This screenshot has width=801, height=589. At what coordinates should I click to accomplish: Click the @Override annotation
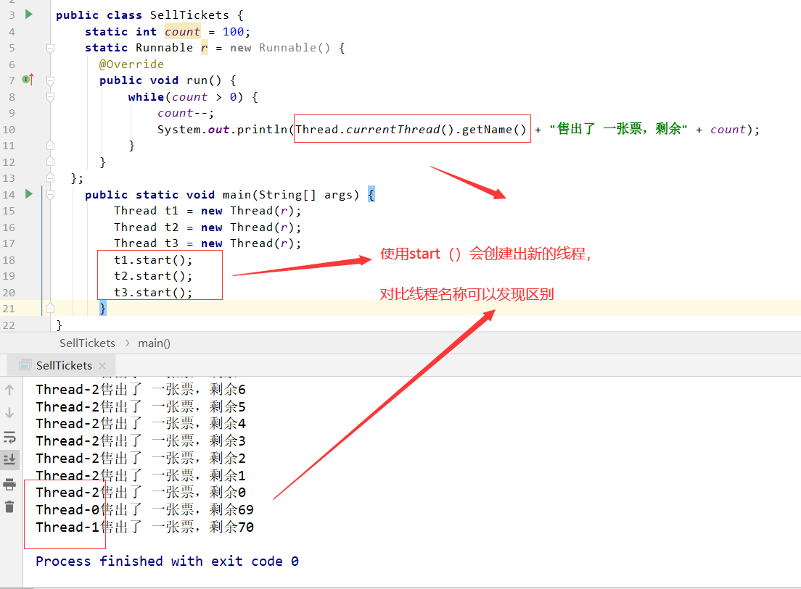131,64
